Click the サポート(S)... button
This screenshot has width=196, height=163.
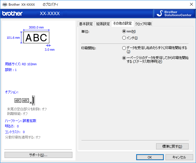tap(38, 155)
